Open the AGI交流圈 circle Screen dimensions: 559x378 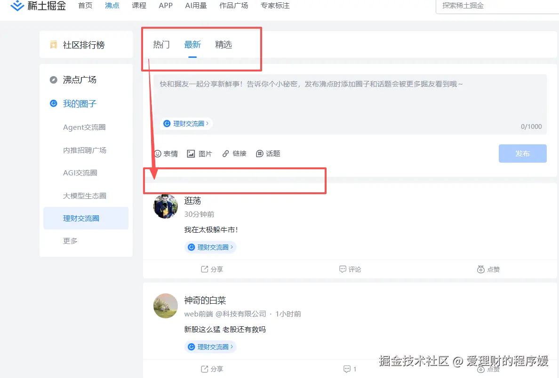pyautogui.click(x=80, y=173)
